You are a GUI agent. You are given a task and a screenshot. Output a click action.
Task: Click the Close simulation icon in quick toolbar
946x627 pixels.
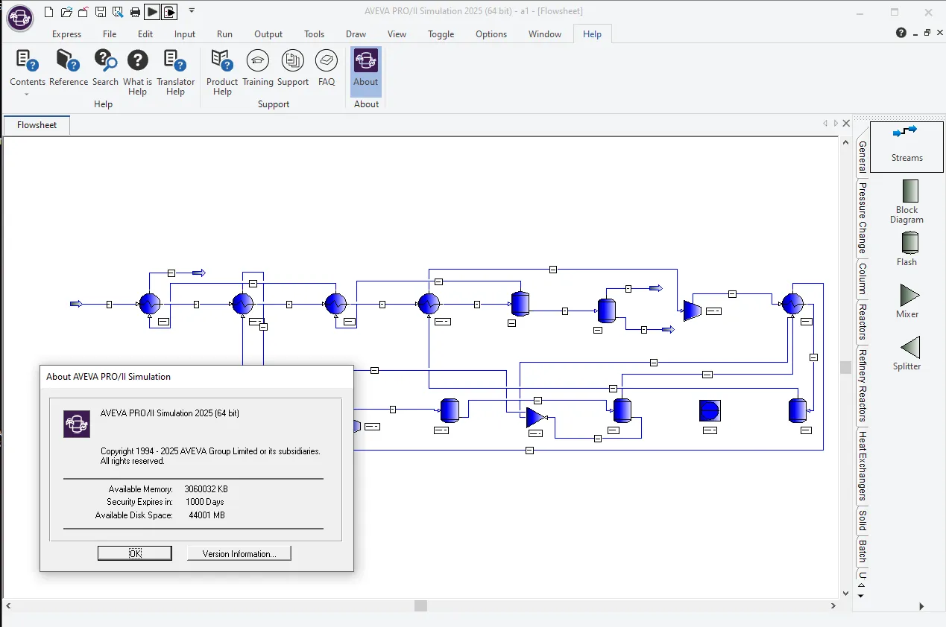[83, 12]
